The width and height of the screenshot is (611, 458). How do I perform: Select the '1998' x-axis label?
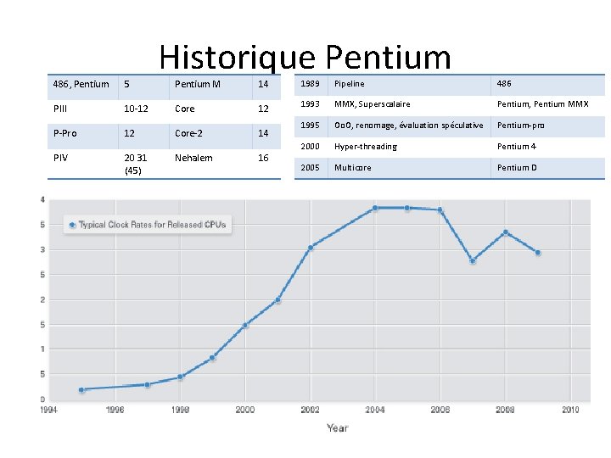[180, 410]
